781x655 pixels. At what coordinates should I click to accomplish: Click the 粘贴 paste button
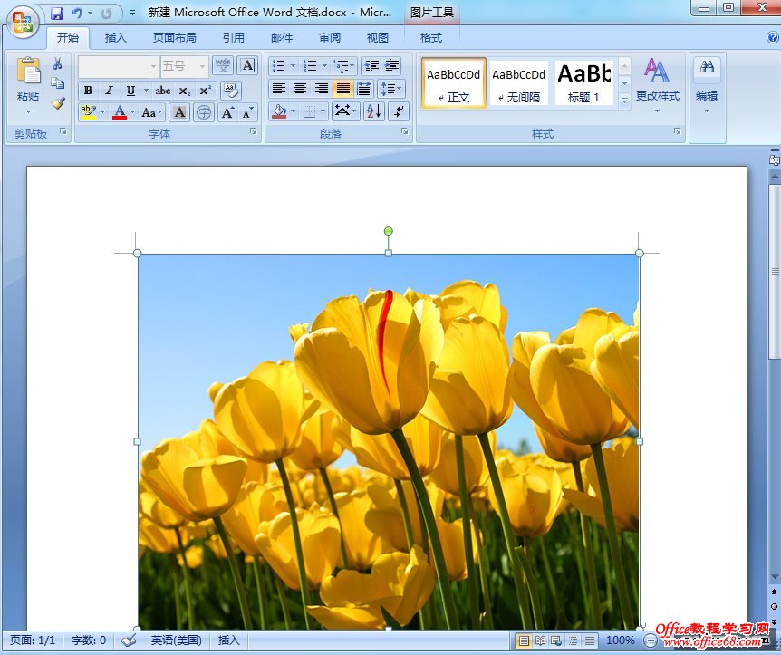pyautogui.click(x=28, y=86)
